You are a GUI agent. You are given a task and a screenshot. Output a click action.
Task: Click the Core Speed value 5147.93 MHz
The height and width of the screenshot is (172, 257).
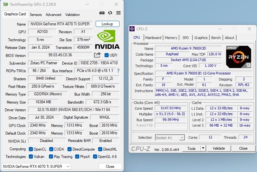pyautogui.click(x=171, y=108)
